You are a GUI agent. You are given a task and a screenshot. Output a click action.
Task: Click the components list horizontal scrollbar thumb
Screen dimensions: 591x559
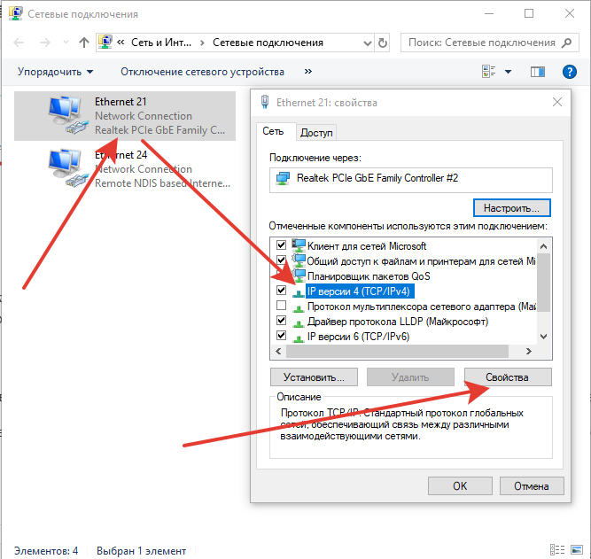[x=397, y=352]
